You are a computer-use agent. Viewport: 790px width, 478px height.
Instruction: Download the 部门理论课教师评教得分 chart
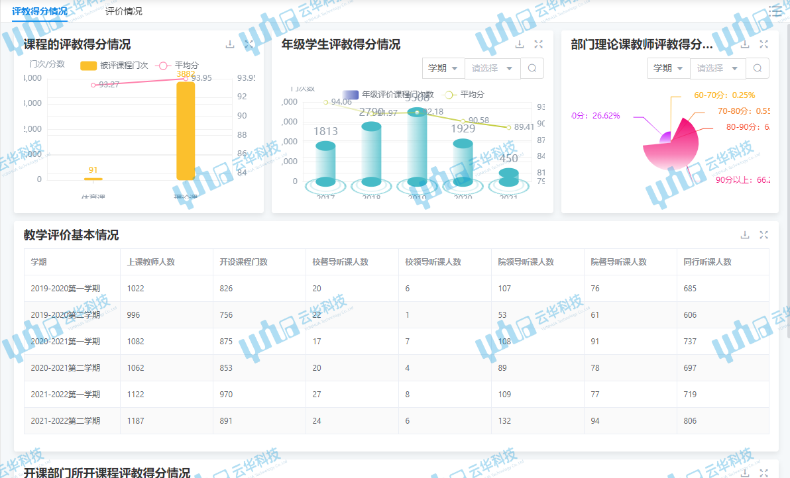click(745, 44)
